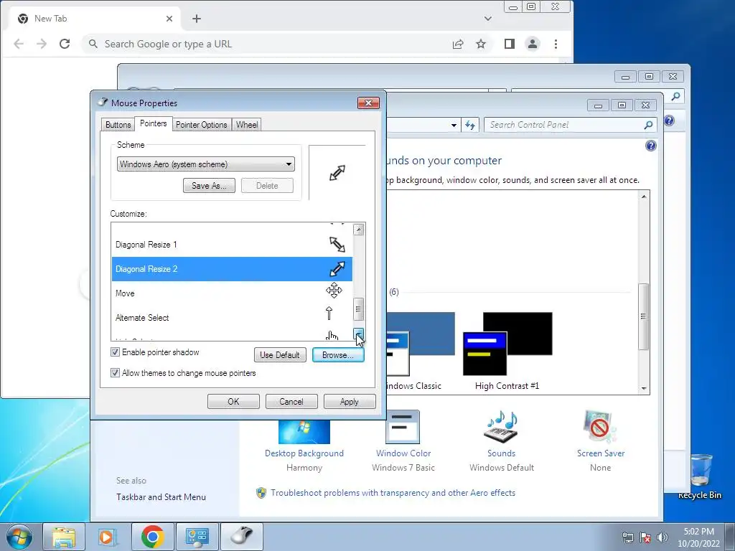Open the Scheme dropdown list
Screen dimensions: 735x551
(206, 164)
